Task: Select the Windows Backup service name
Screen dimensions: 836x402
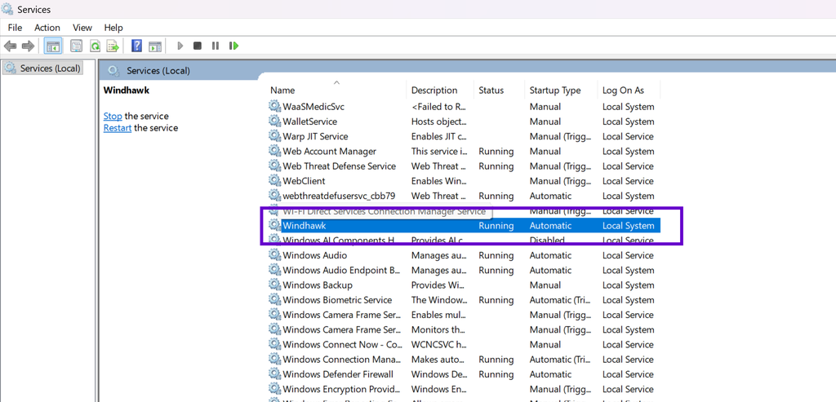Action: [x=318, y=285]
